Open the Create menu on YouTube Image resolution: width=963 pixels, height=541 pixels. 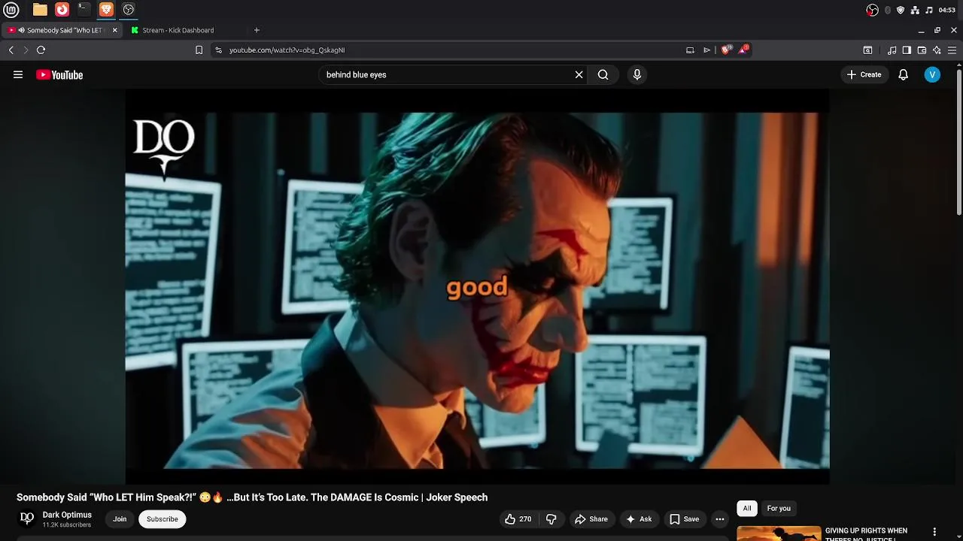864,74
